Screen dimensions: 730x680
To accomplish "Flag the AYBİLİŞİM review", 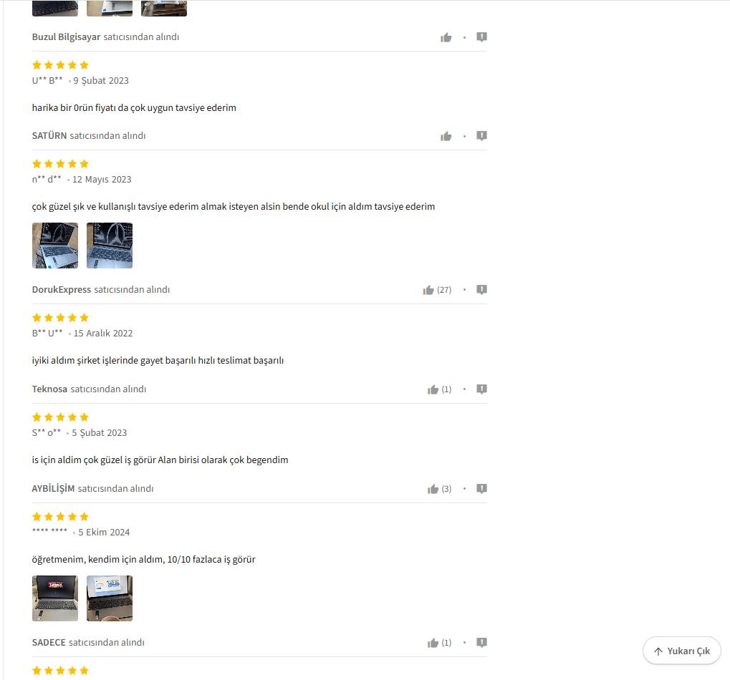I will (x=482, y=488).
